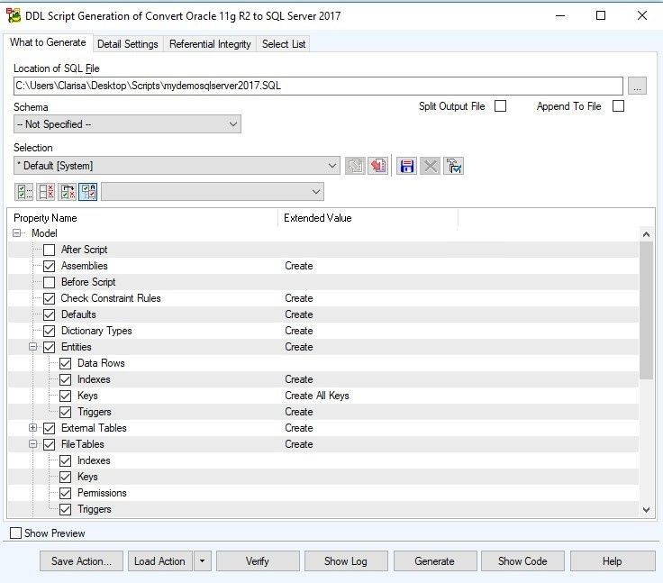Click the Load Action button
The image size is (663, 583).
(x=159, y=561)
